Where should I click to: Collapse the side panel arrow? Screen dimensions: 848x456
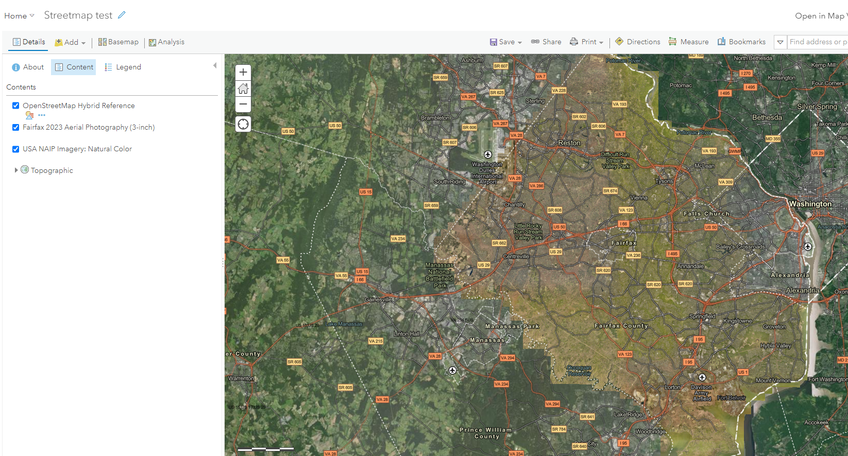(x=215, y=65)
